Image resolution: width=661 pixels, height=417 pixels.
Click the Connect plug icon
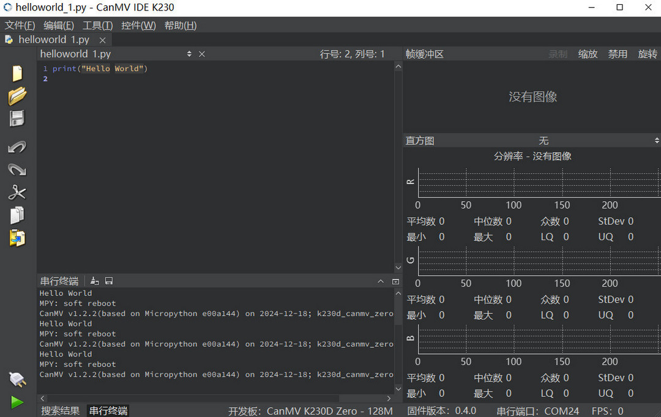pyautogui.click(x=18, y=380)
